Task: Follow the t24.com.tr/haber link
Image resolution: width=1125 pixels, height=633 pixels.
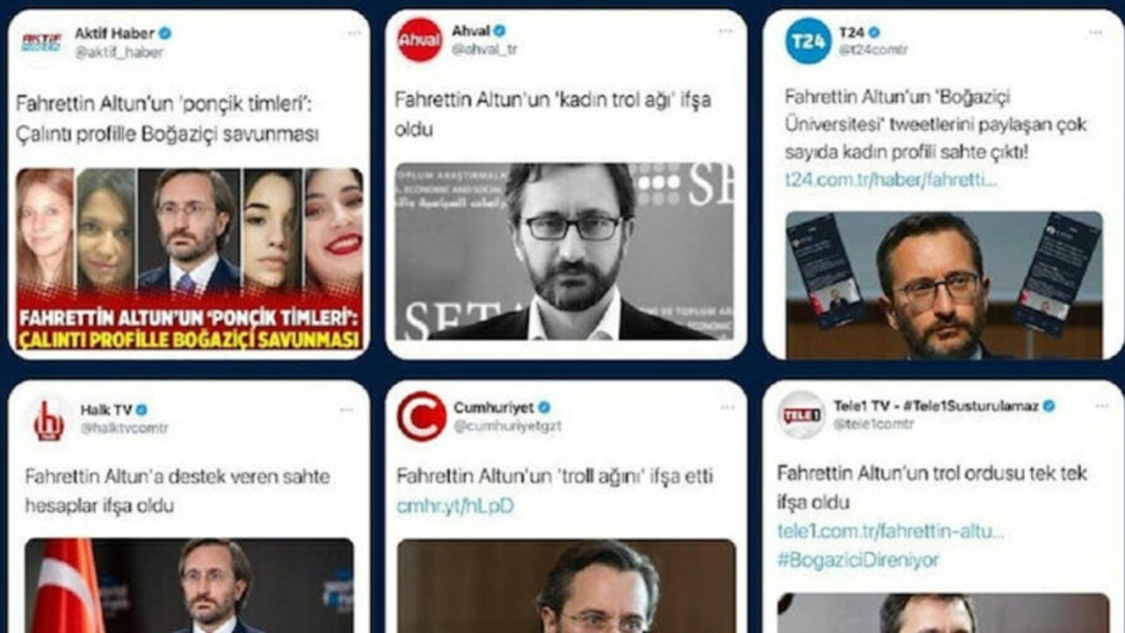Action: [x=891, y=179]
